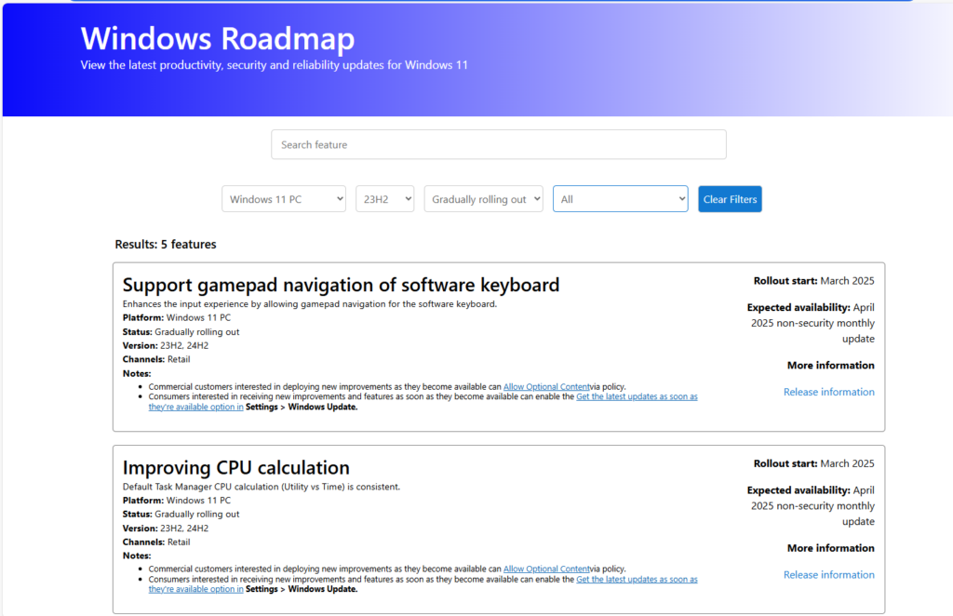Click the Results: 5 features label
The height and width of the screenshot is (616, 953).
click(167, 244)
